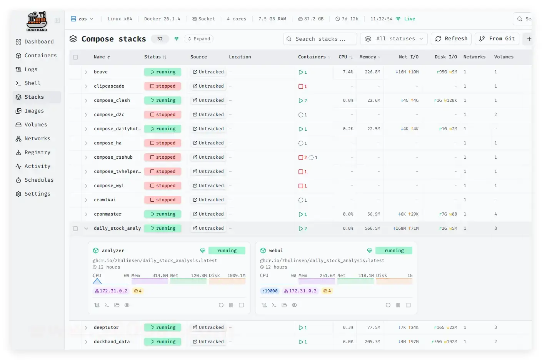
Task: Collapse the daily_stock_analy stack row
Action: [86, 229]
